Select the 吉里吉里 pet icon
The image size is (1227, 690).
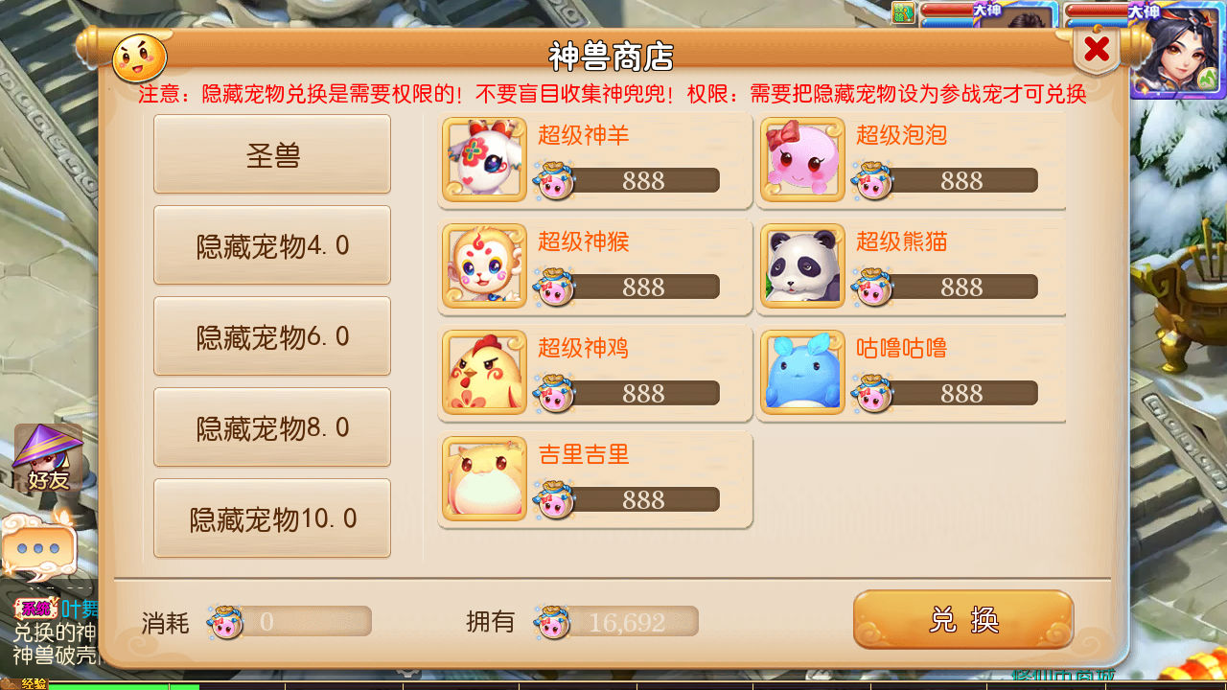(484, 478)
